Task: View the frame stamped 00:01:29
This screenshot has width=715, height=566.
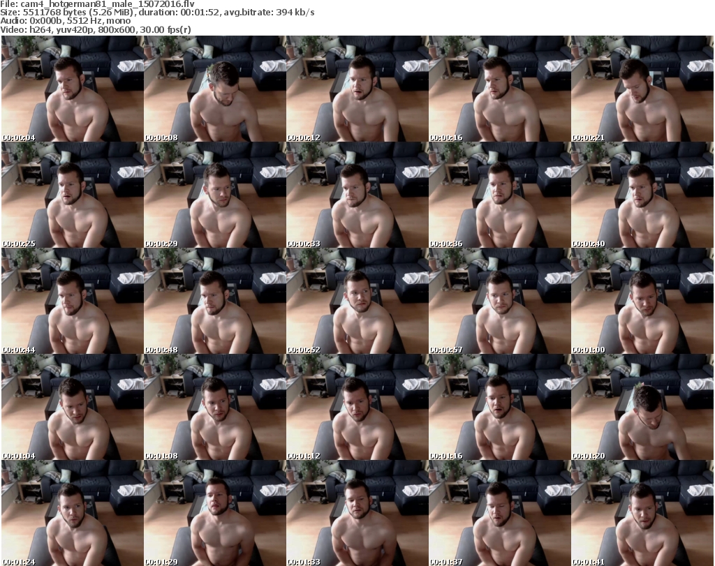Action: pos(215,513)
